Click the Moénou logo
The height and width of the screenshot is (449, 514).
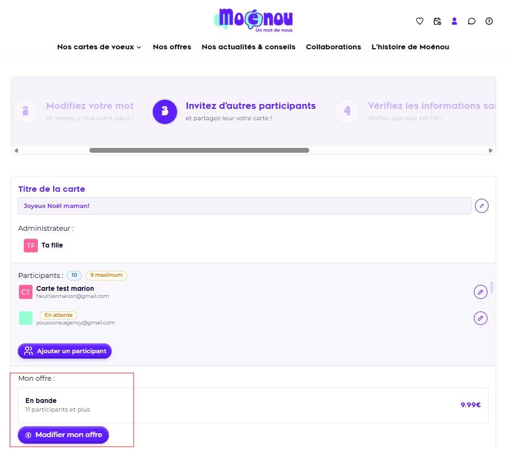pyautogui.click(x=253, y=20)
